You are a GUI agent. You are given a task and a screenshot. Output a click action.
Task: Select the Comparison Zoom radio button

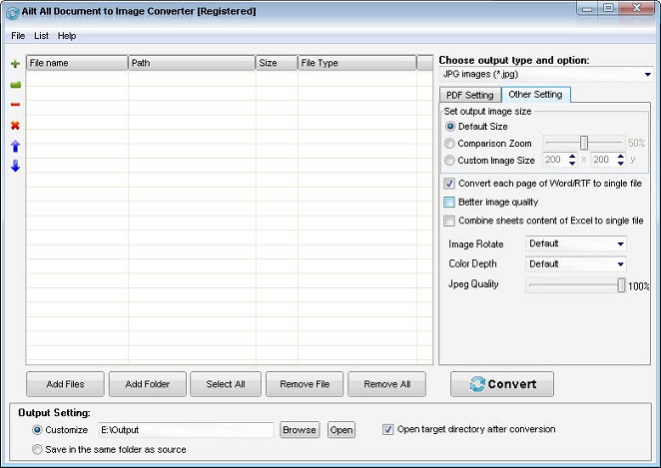click(450, 144)
